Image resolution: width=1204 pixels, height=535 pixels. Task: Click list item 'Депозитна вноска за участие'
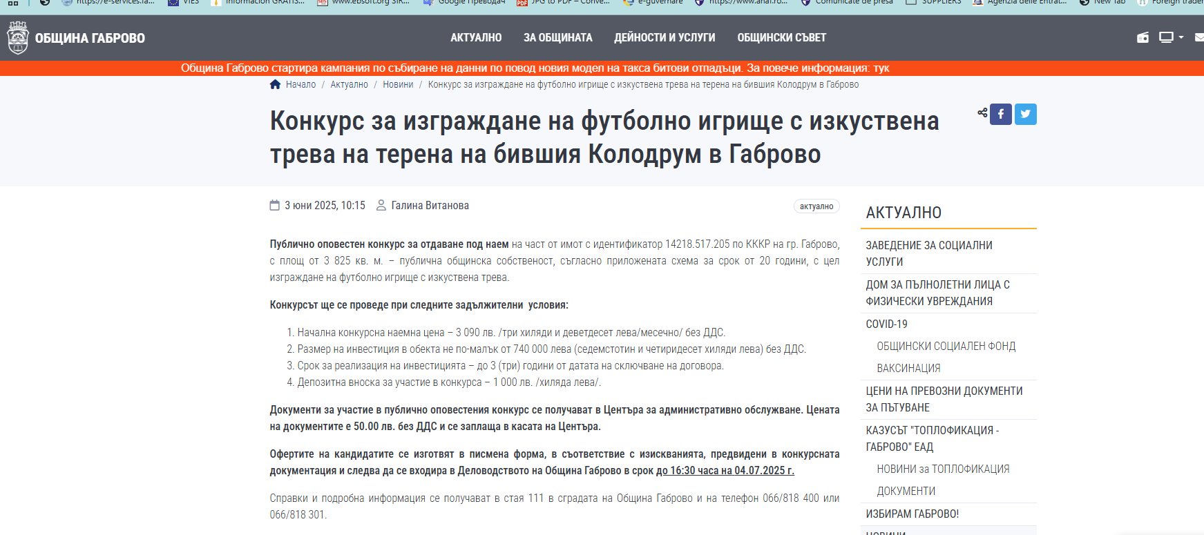[x=449, y=382]
